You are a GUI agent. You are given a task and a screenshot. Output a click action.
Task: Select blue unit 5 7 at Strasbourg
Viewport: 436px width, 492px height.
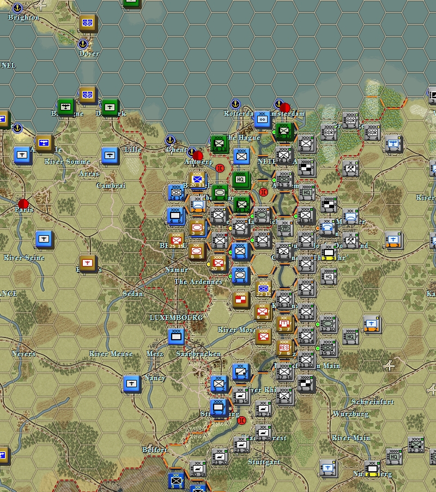click(219, 407)
